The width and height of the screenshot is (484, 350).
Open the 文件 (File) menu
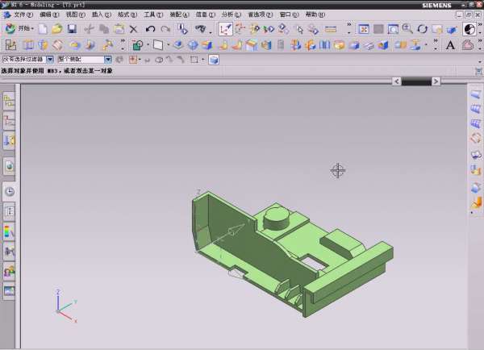[23, 15]
